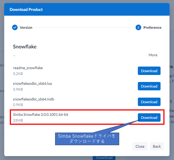Click the readme_snowflake file name

coord(28,68)
